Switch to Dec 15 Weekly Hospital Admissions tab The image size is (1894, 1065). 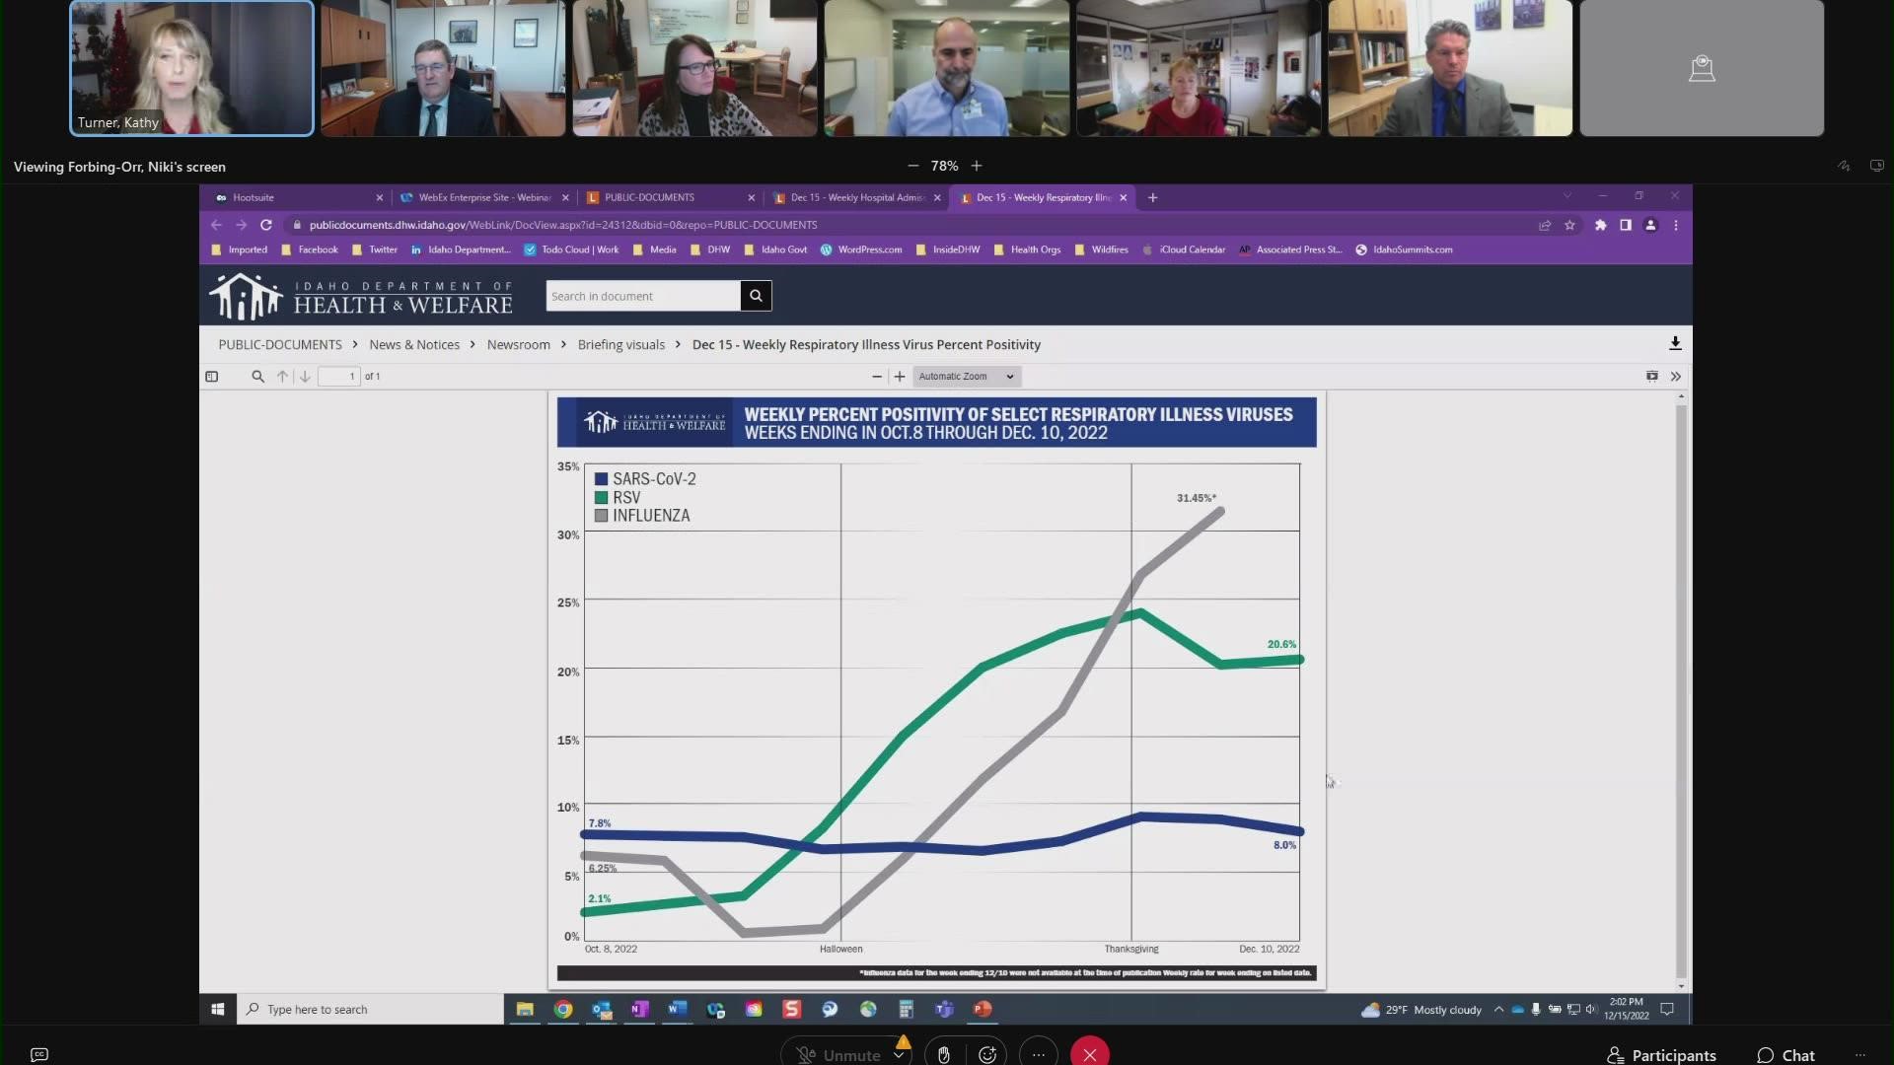pyautogui.click(x=856, y=197)
